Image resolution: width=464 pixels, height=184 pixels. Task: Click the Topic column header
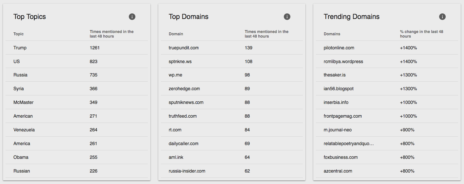point(19,34)
